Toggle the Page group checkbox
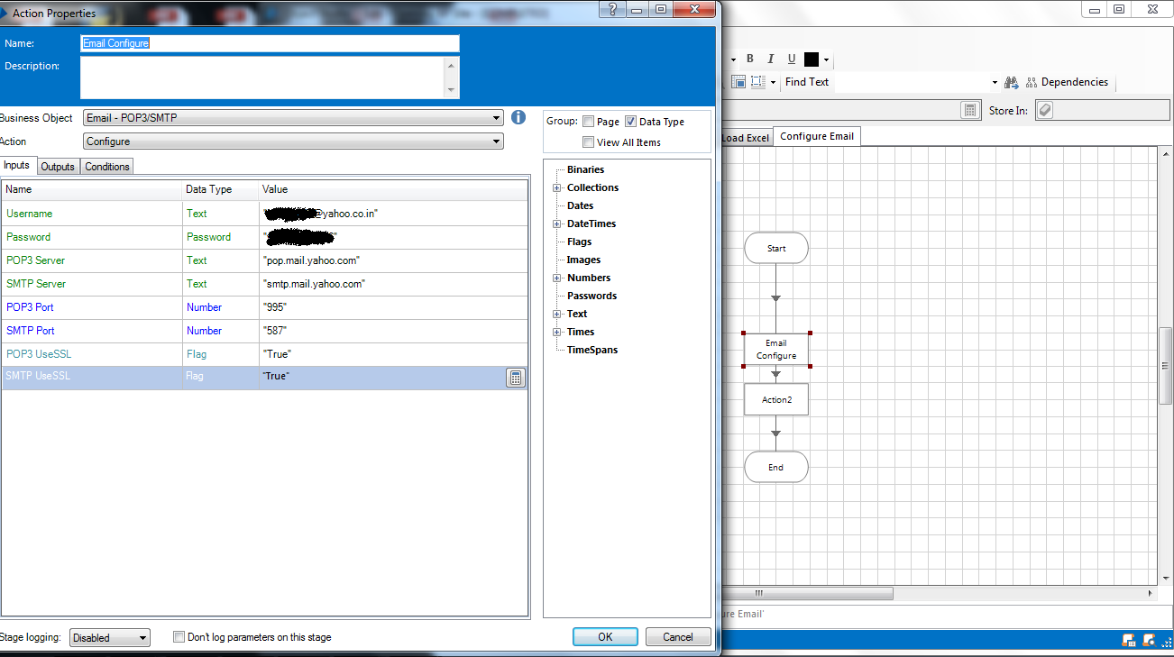The width and height of the screenshot is (1174, 657). (x=589, y=122)
